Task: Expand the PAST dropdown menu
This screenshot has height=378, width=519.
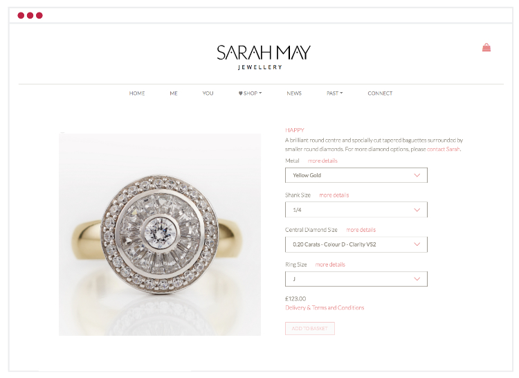Action: (335, 93)
